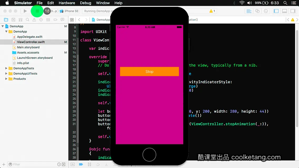Open the Find navigator magnifier icon
Screen dimensions: 299x168
(27, 20)
